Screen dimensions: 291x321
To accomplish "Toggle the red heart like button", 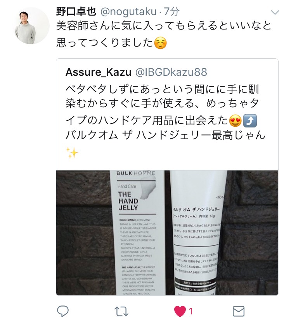I will coord(180,311).
